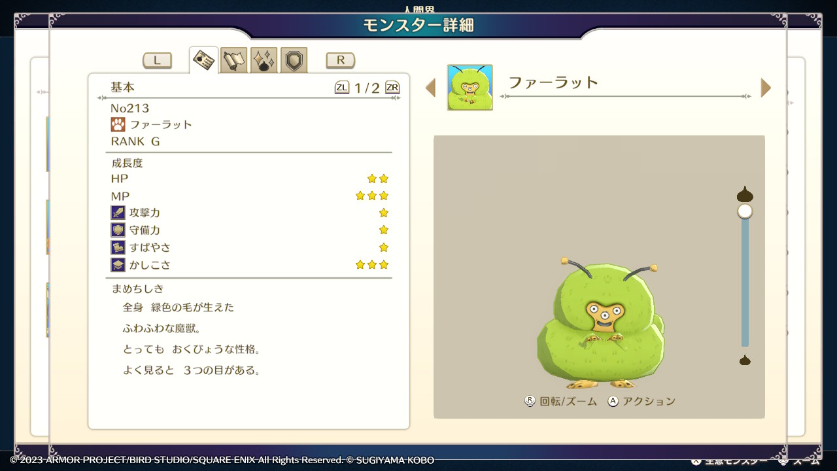This screenshot has height=471, width=837.
Task: Click the size slider knob
Action: tap(745, 211)
